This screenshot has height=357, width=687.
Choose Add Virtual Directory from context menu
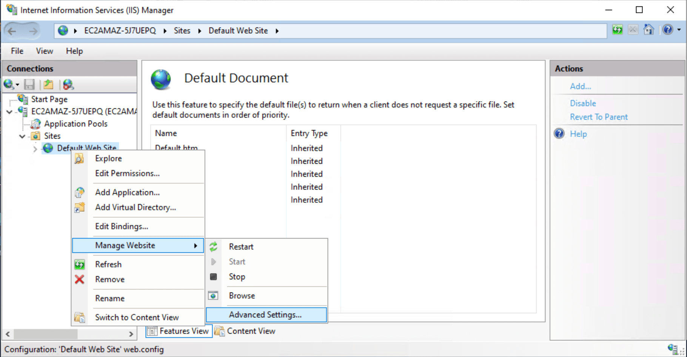138,208
